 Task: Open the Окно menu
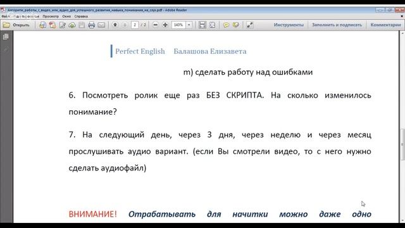click(x=66, y=16)
